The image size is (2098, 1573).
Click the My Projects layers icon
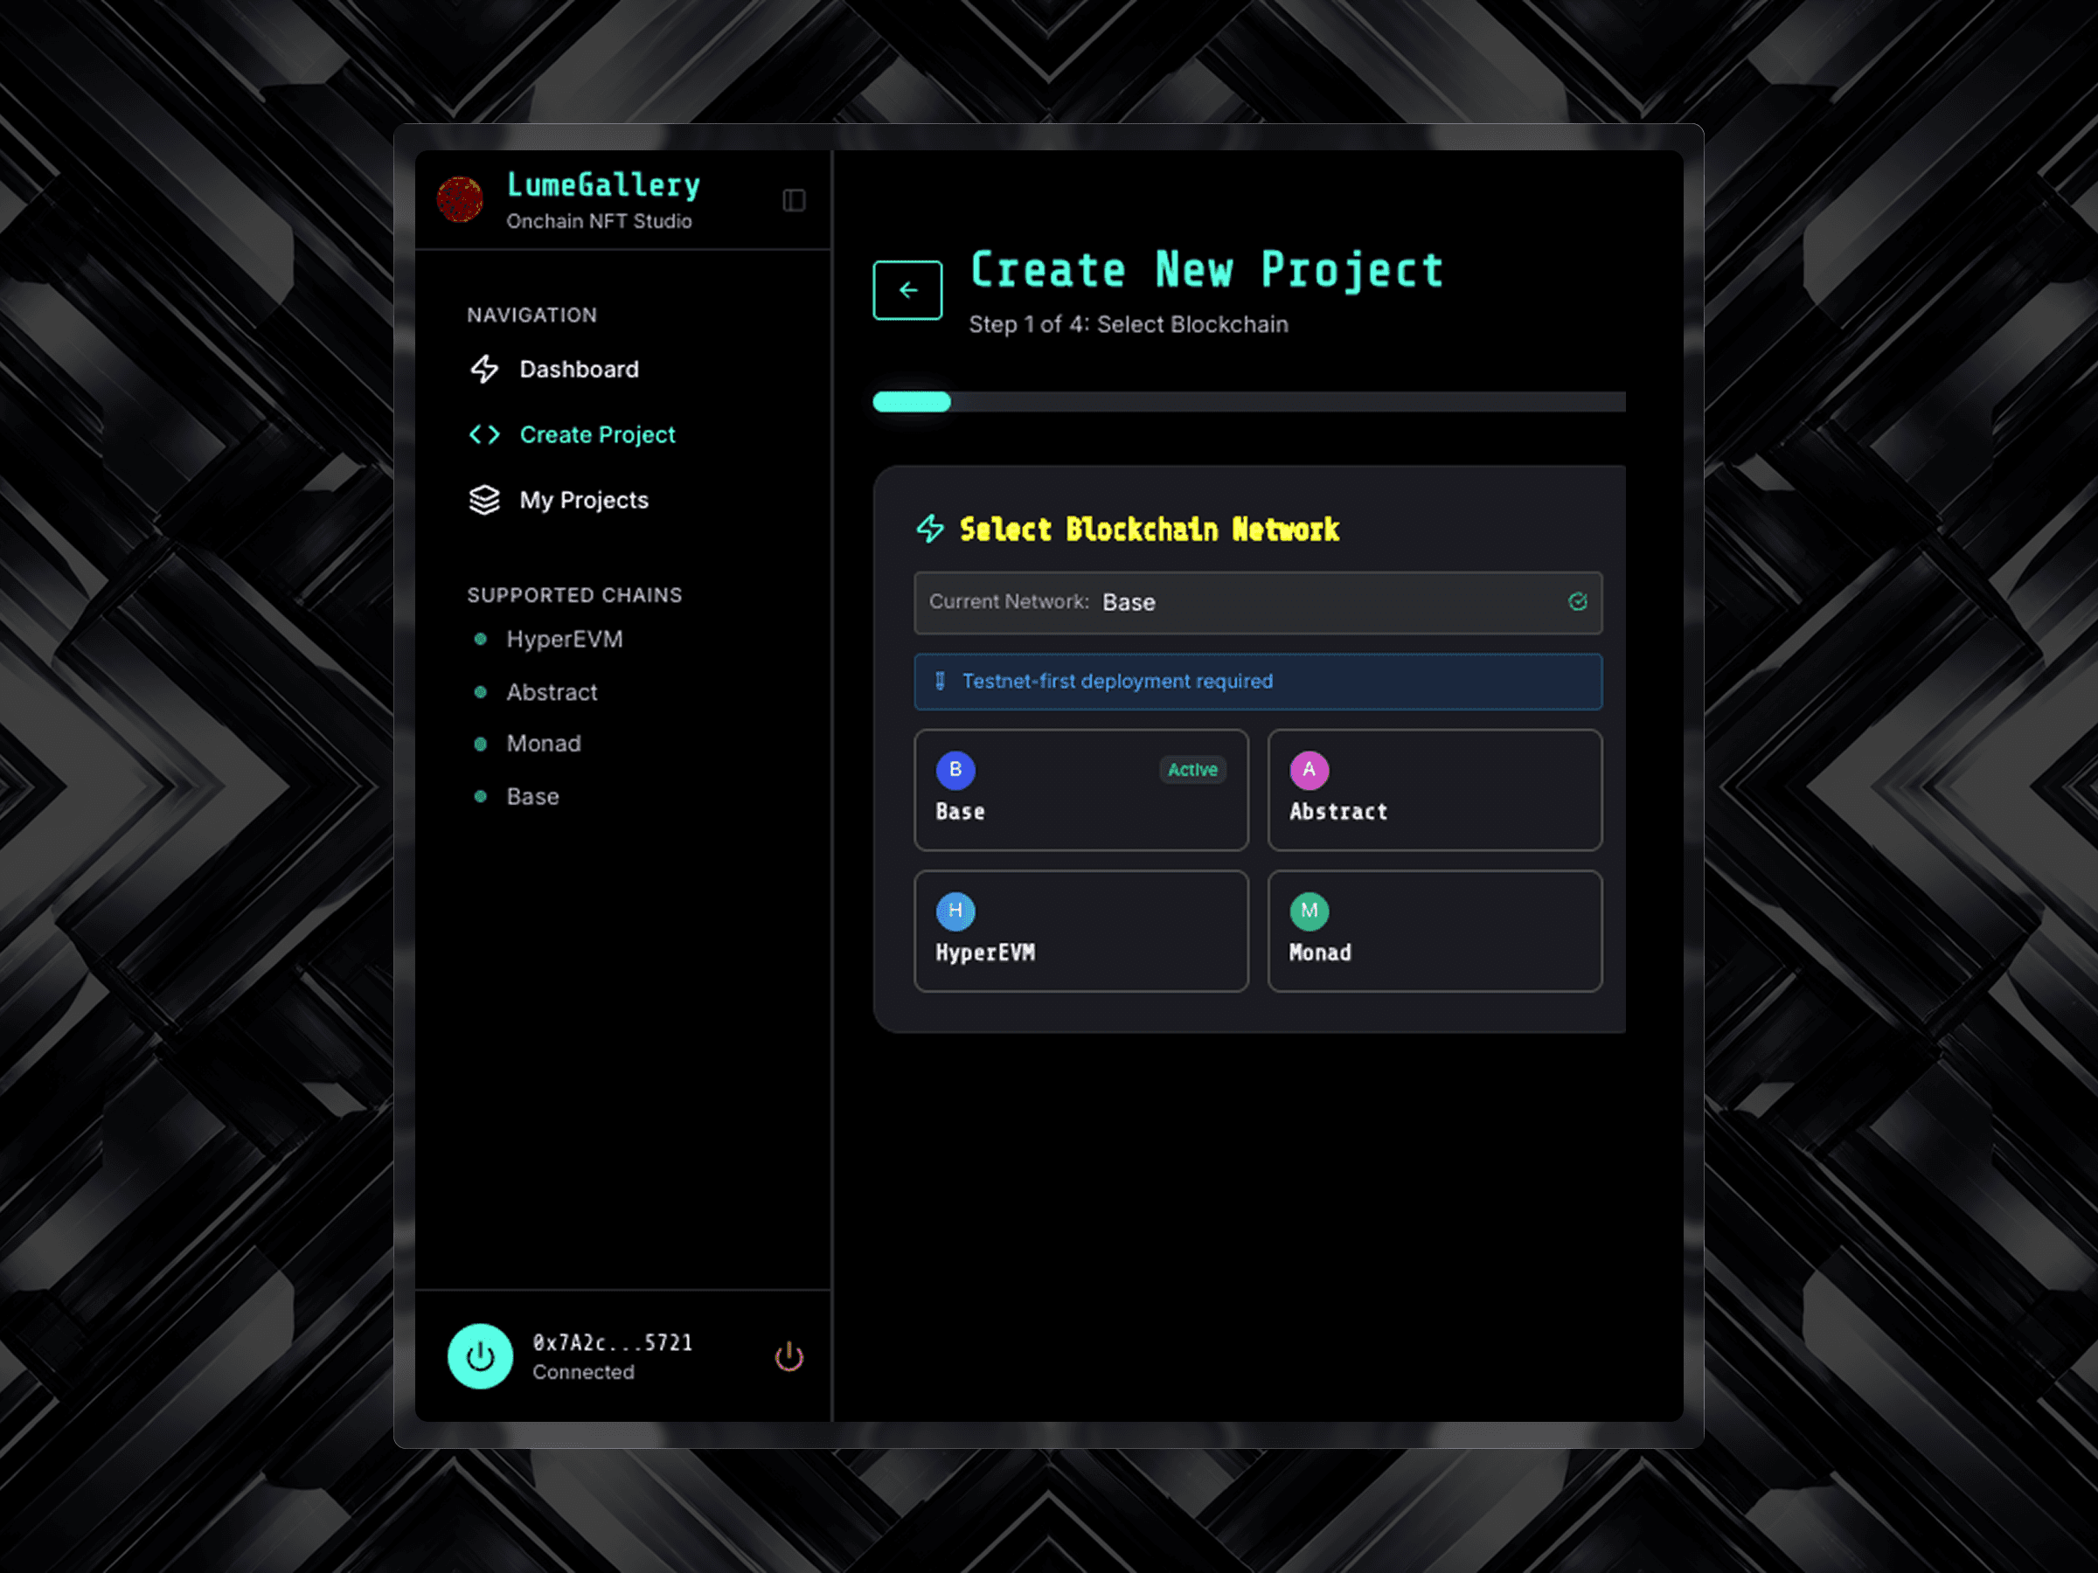pyautogui.click(x=484, y=500)
